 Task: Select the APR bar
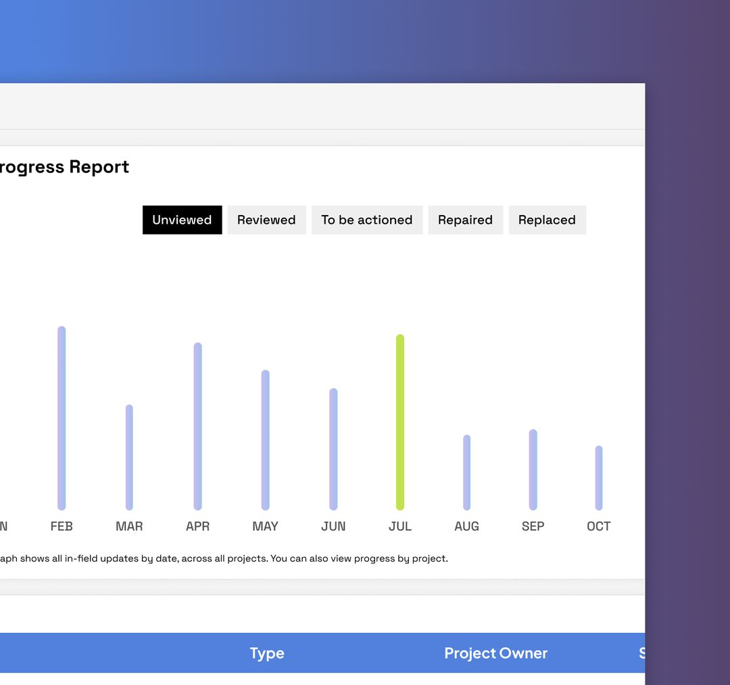point(197,426)
